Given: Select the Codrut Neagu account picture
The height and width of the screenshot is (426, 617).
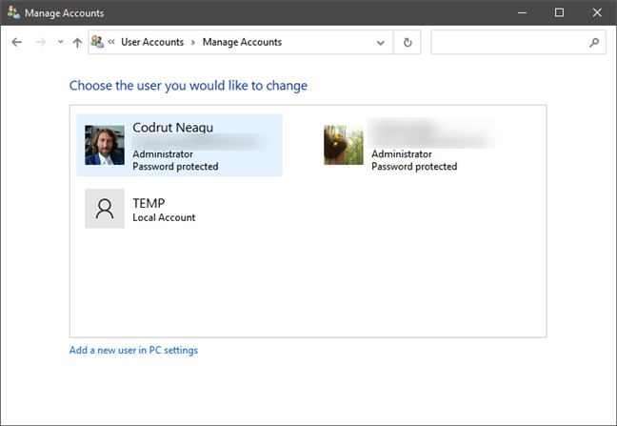Looking at the screenshot, I should click(x=105, y=145).
